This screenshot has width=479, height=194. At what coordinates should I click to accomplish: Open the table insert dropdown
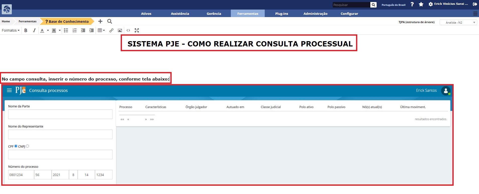101,30
